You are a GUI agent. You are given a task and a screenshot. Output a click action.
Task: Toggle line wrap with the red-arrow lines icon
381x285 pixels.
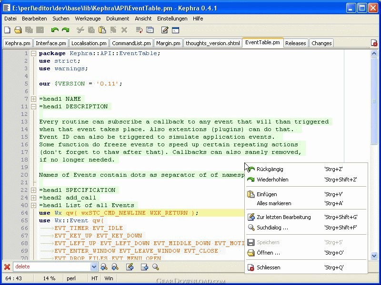point(139,30)
